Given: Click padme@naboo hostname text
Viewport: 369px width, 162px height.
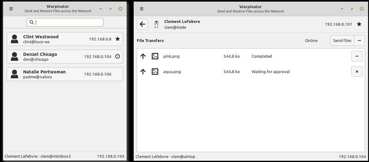Looking at the screenshot, I should click(x=37, y=77).
